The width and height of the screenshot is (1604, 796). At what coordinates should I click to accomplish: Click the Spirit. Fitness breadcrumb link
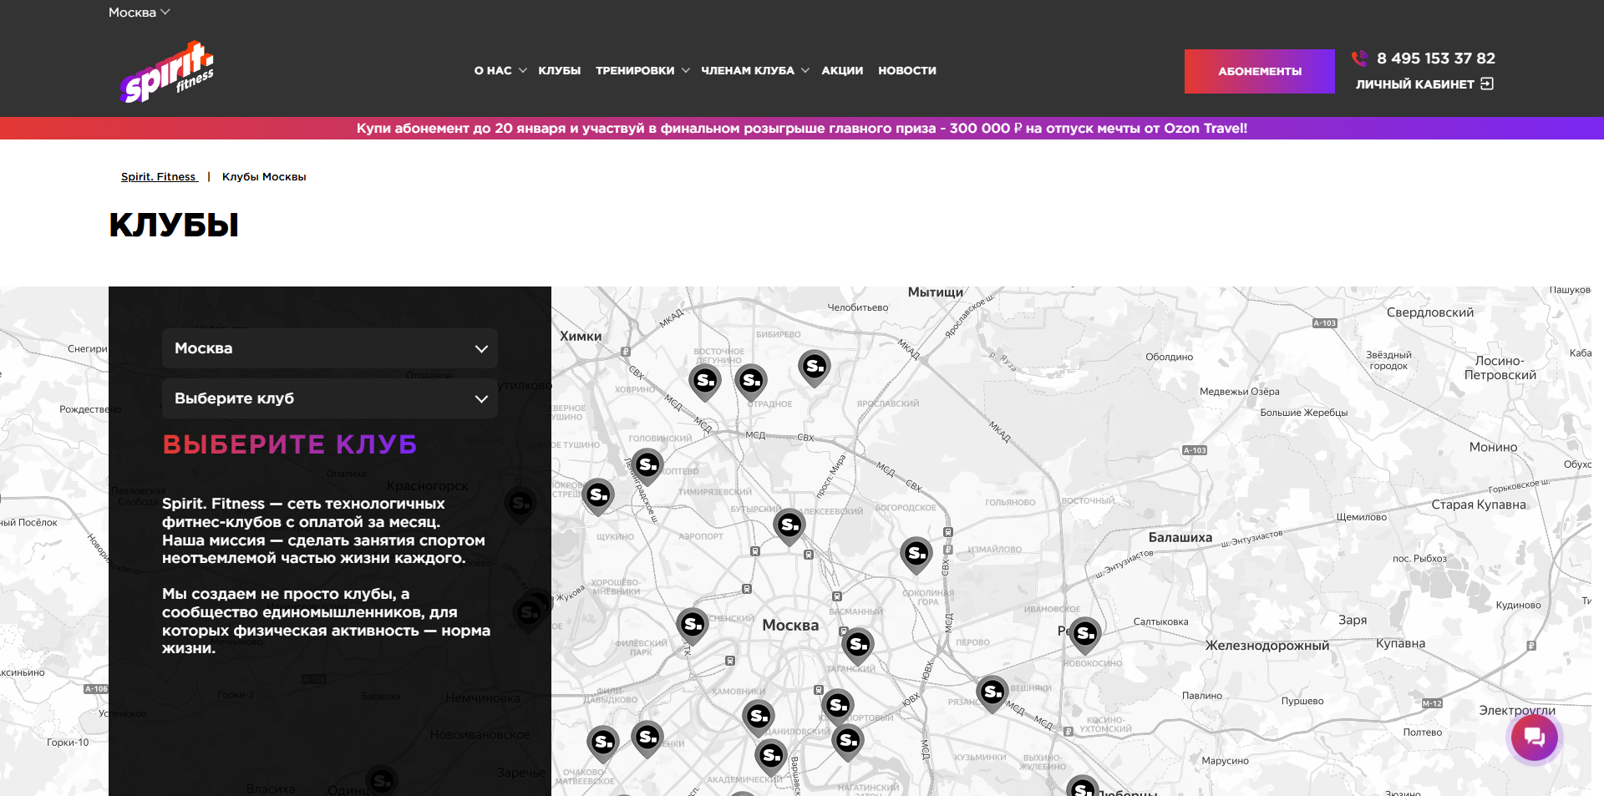pyautogui.click(x=159, y=177)
